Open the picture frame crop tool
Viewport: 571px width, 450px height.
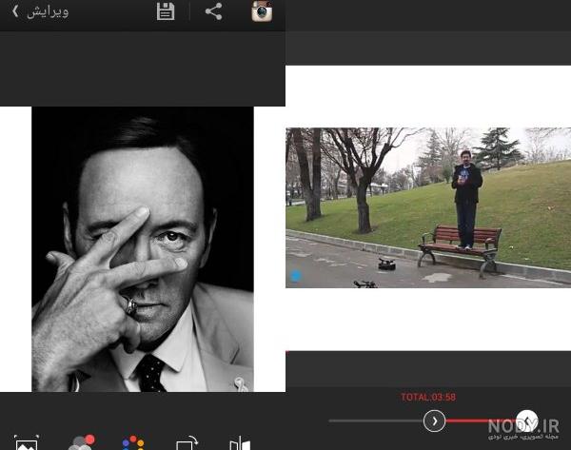[x=27, y=442]
